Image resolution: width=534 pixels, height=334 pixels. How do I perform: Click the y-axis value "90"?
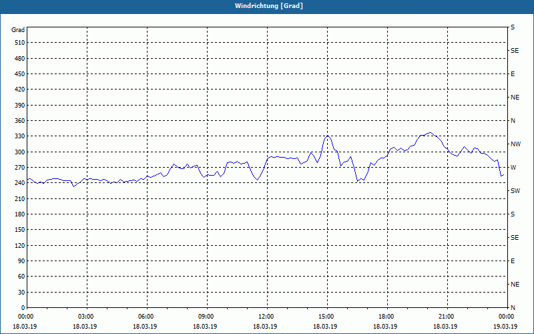click(21, 261)
